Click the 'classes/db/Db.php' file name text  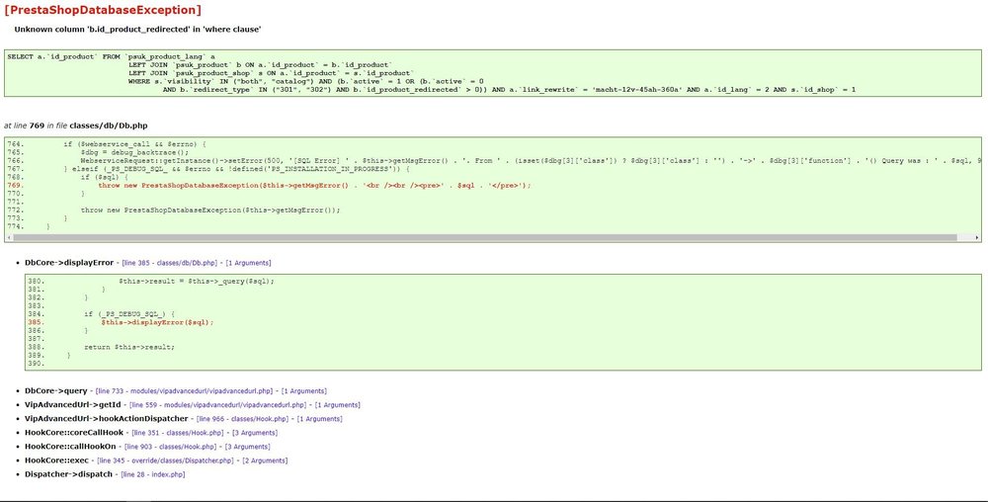[x=109, y=125]
